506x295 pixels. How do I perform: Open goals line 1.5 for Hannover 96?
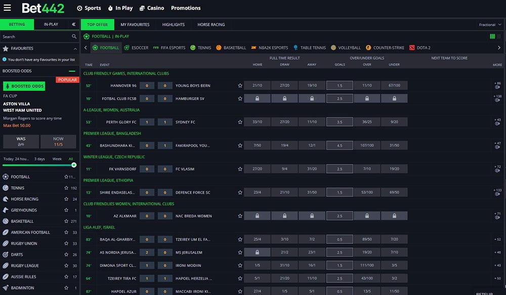(340, 86)
